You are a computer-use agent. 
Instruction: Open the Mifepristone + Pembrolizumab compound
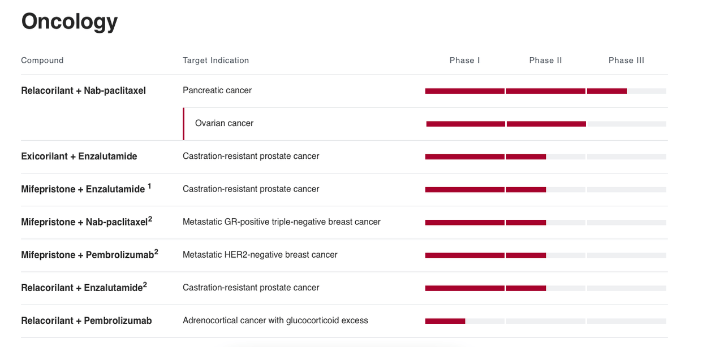89,254
